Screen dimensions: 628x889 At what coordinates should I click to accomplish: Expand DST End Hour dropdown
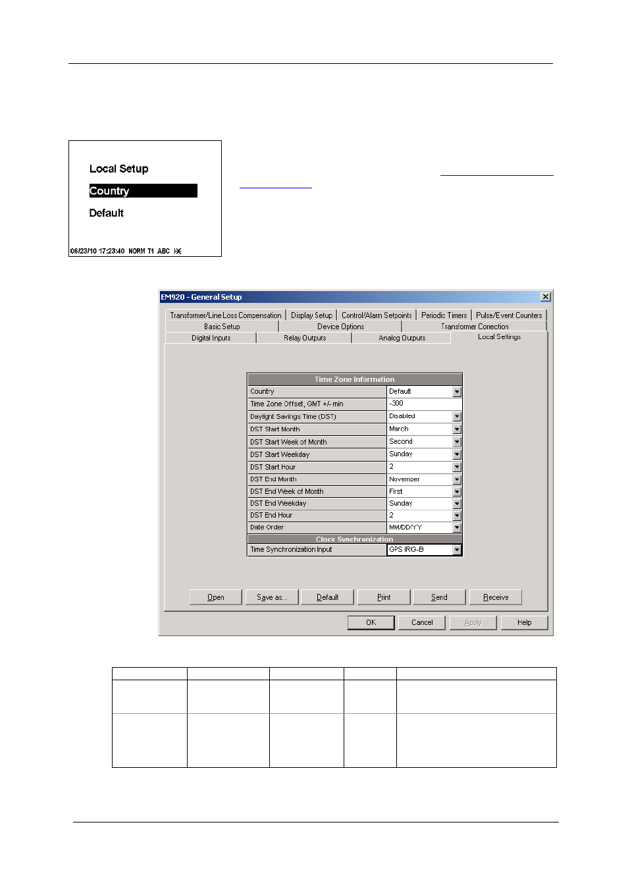pos(457,516)
